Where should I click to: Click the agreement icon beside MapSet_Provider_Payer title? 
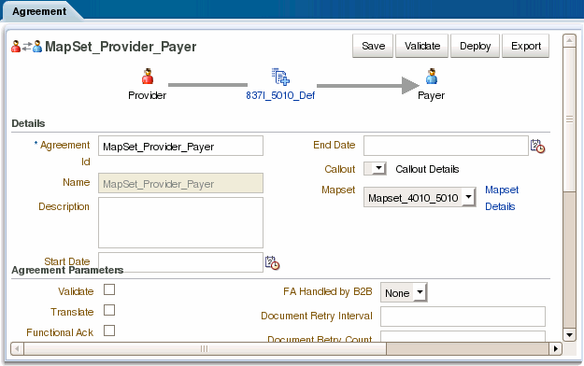pos(26,47)
